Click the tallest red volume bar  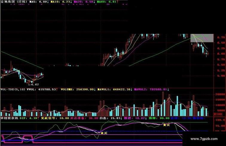click(163, 104)
